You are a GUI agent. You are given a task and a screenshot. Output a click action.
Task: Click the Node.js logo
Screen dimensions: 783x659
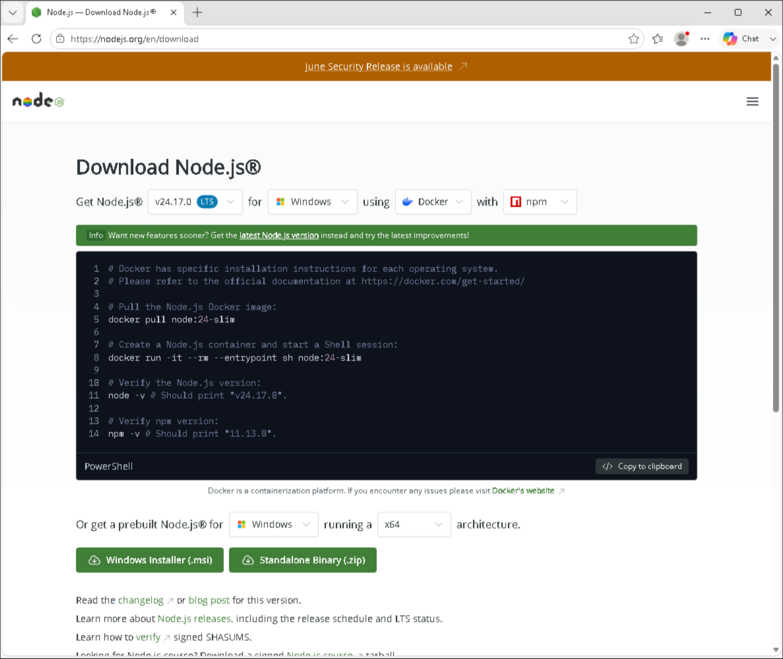coord(38,101)
